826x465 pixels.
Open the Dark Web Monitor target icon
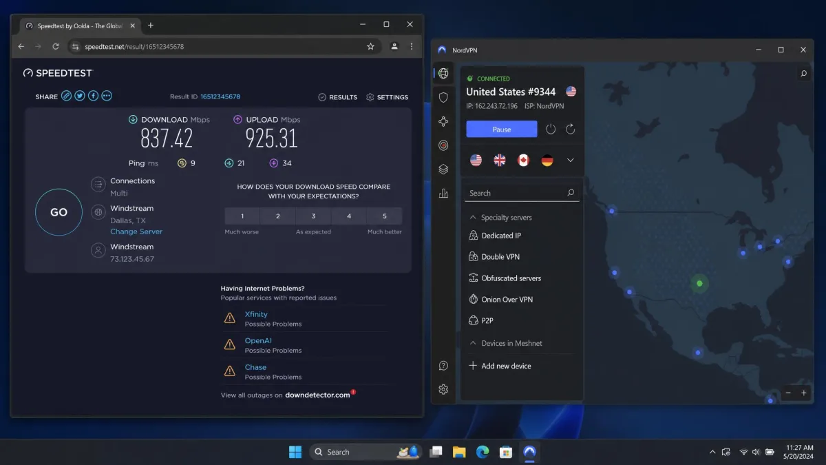point(443,145)
